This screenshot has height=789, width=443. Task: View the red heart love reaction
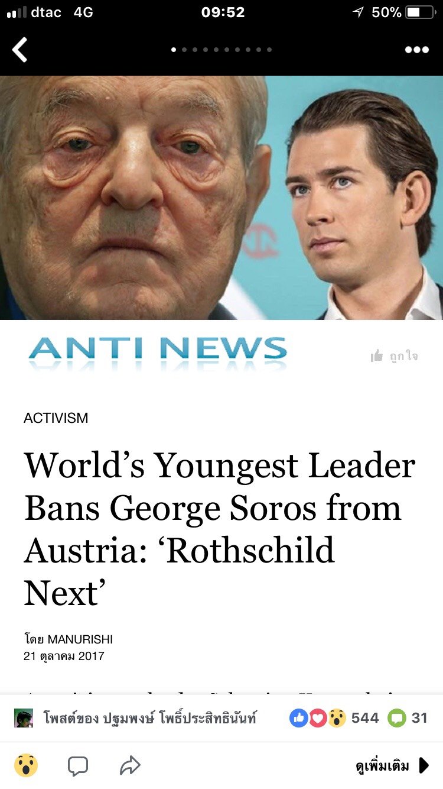(318, 718)
